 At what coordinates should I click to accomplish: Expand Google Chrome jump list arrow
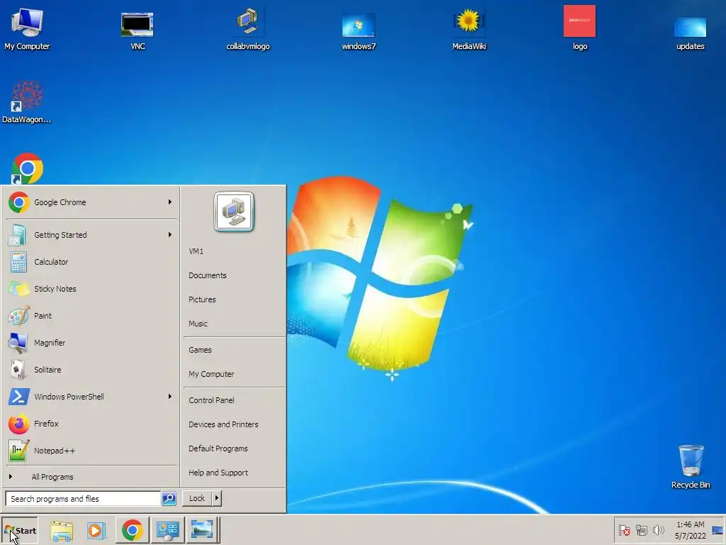(x=170, y=202)
